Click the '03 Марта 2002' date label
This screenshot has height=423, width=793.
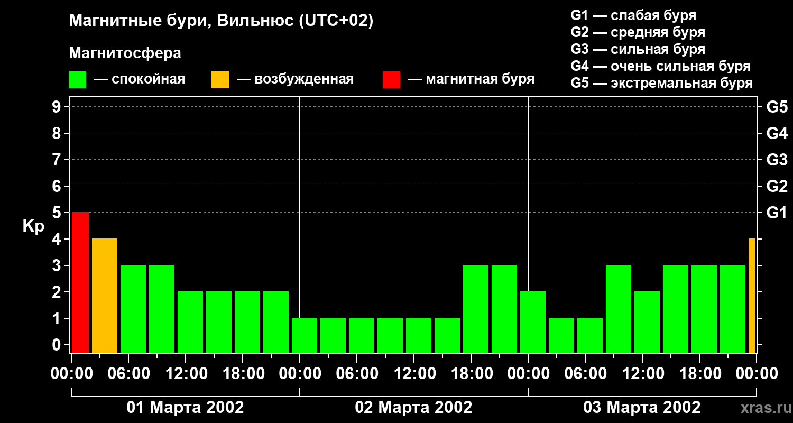coord(642,408)
